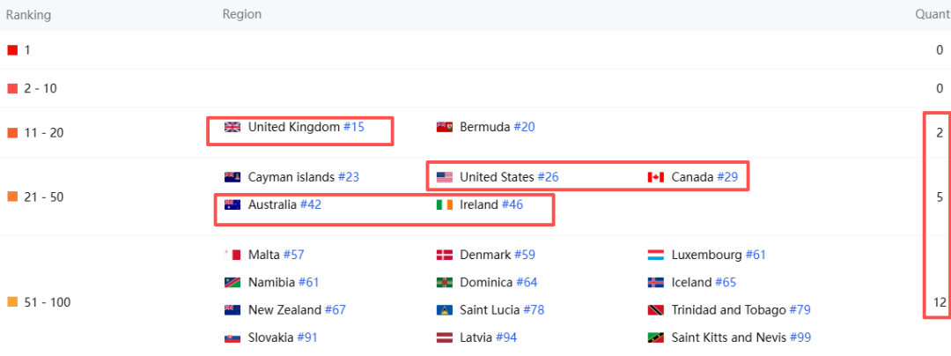
Task: Click the Saint Lucia flag icon
Action: pos(444,310)
